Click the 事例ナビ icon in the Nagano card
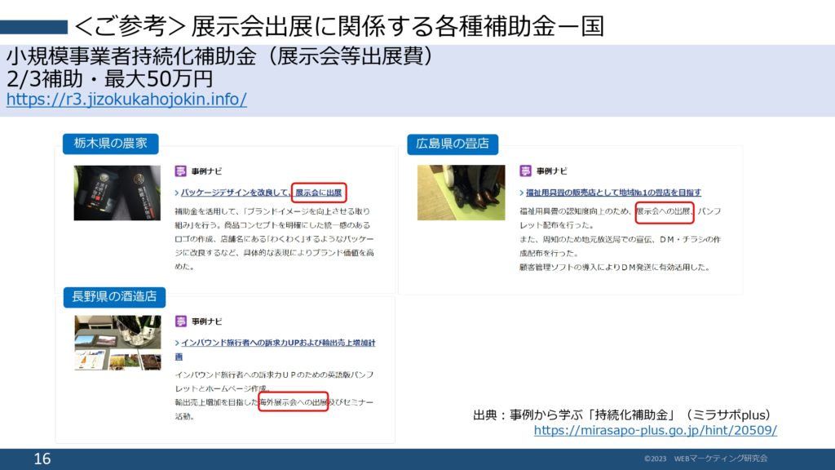The width and height of the screenshot is (835, 470). coord(181,321)
